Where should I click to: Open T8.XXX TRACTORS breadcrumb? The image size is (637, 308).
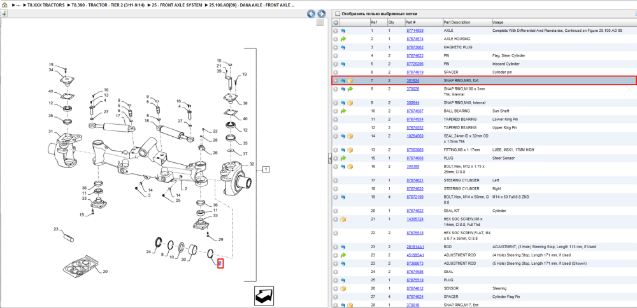pyautogui.click(x=45, y=5)
